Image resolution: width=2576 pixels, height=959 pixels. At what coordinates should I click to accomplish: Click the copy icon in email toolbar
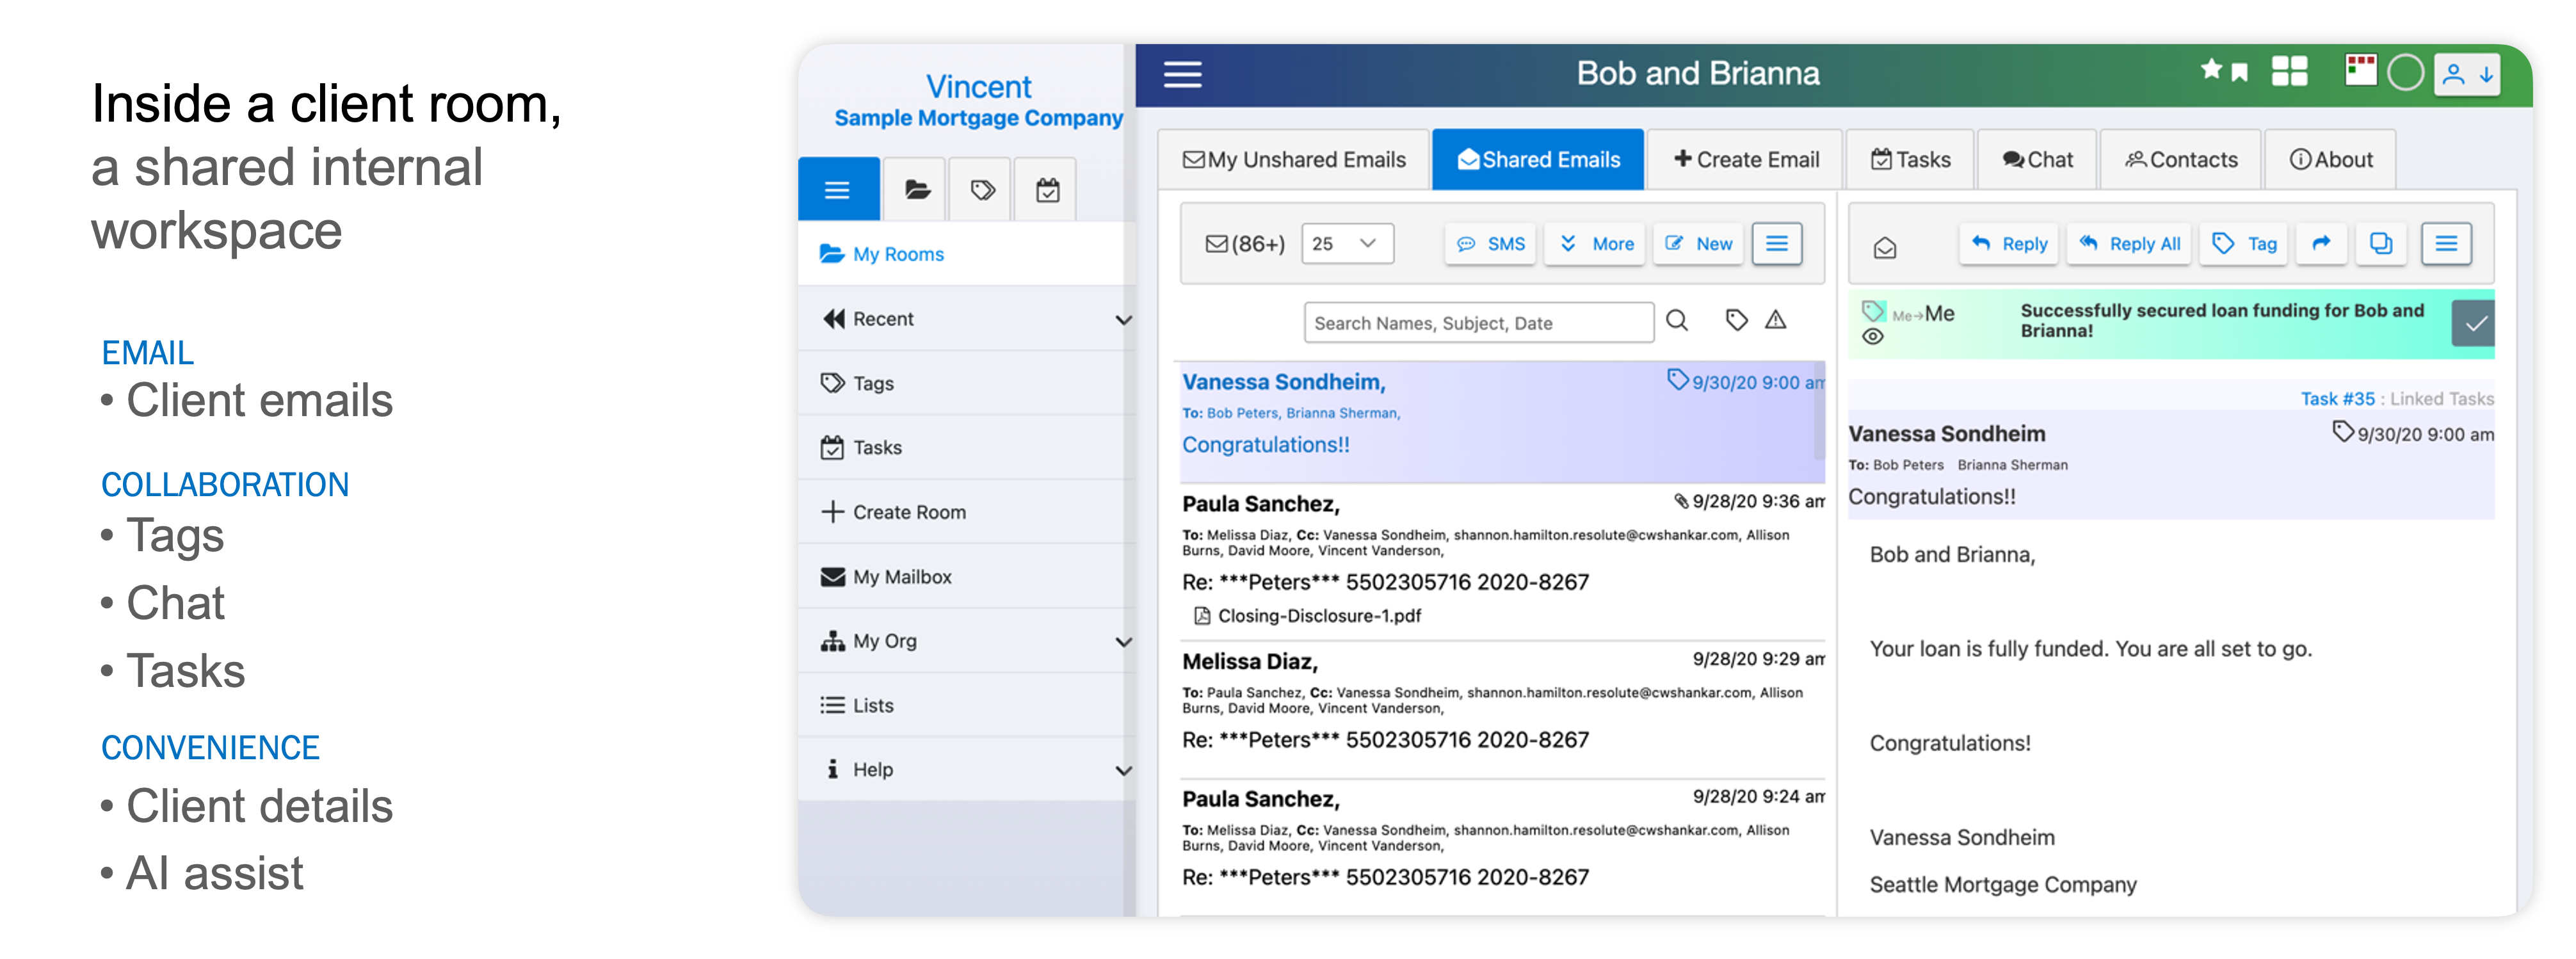(x=2381, y=244)
